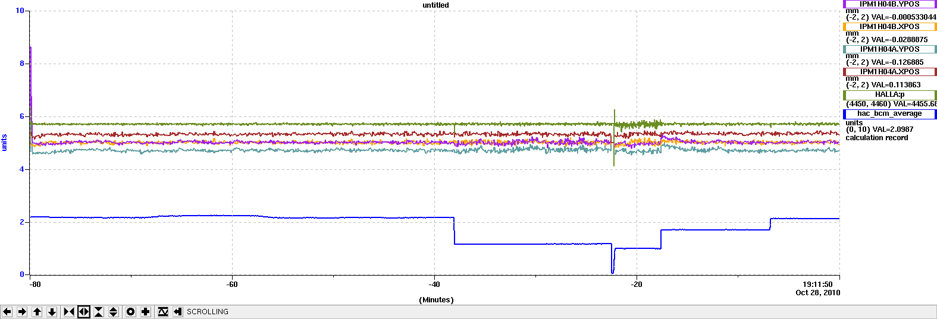Click the 'VAL=-0.0288875' range line
The width and height of the screenshot is (937, 319).
(887, 40)
